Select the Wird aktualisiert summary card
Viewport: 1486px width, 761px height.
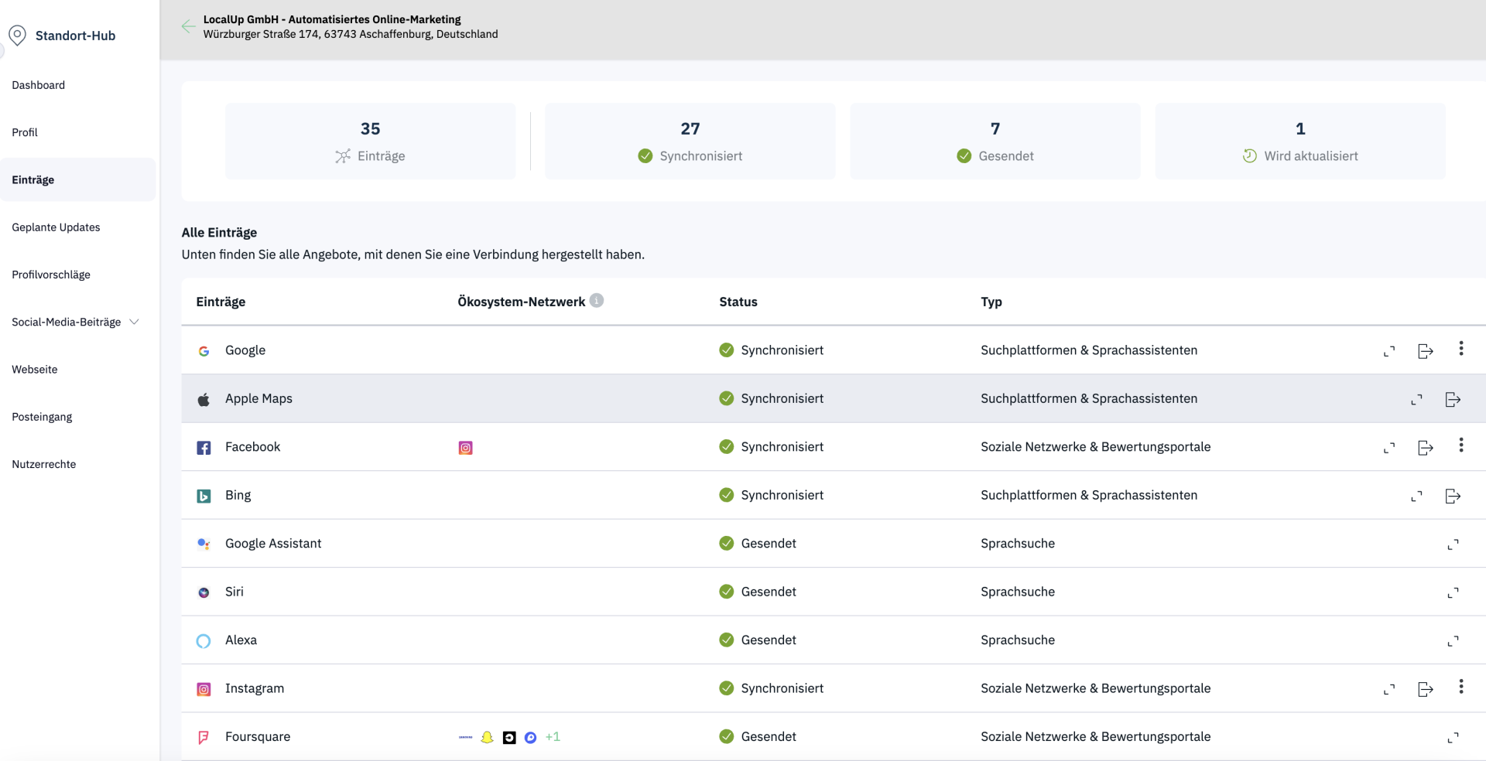click(1299, 142)
